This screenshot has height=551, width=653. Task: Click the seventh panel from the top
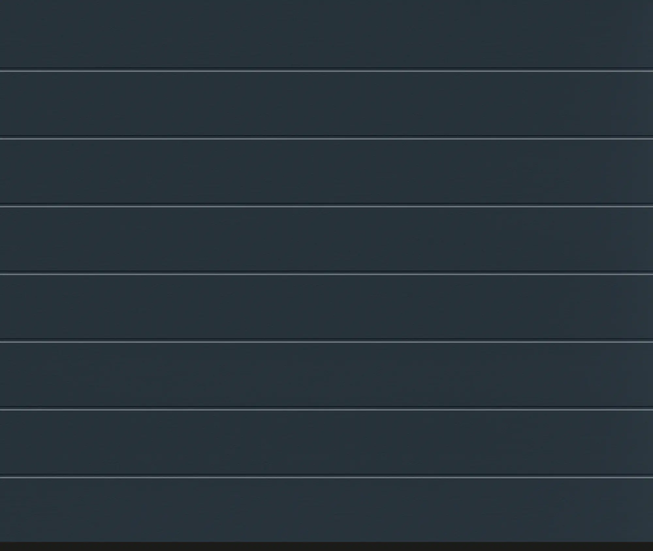pos(326,443)
